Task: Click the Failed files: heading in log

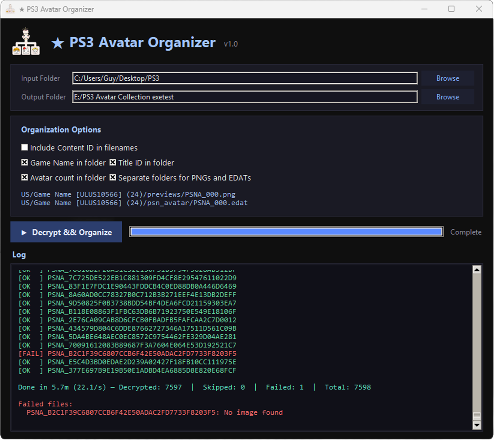Action: [x=45, y=404]
